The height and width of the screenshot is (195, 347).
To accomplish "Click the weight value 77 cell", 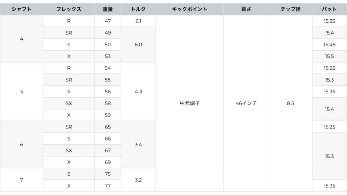I will click(108, 186).
